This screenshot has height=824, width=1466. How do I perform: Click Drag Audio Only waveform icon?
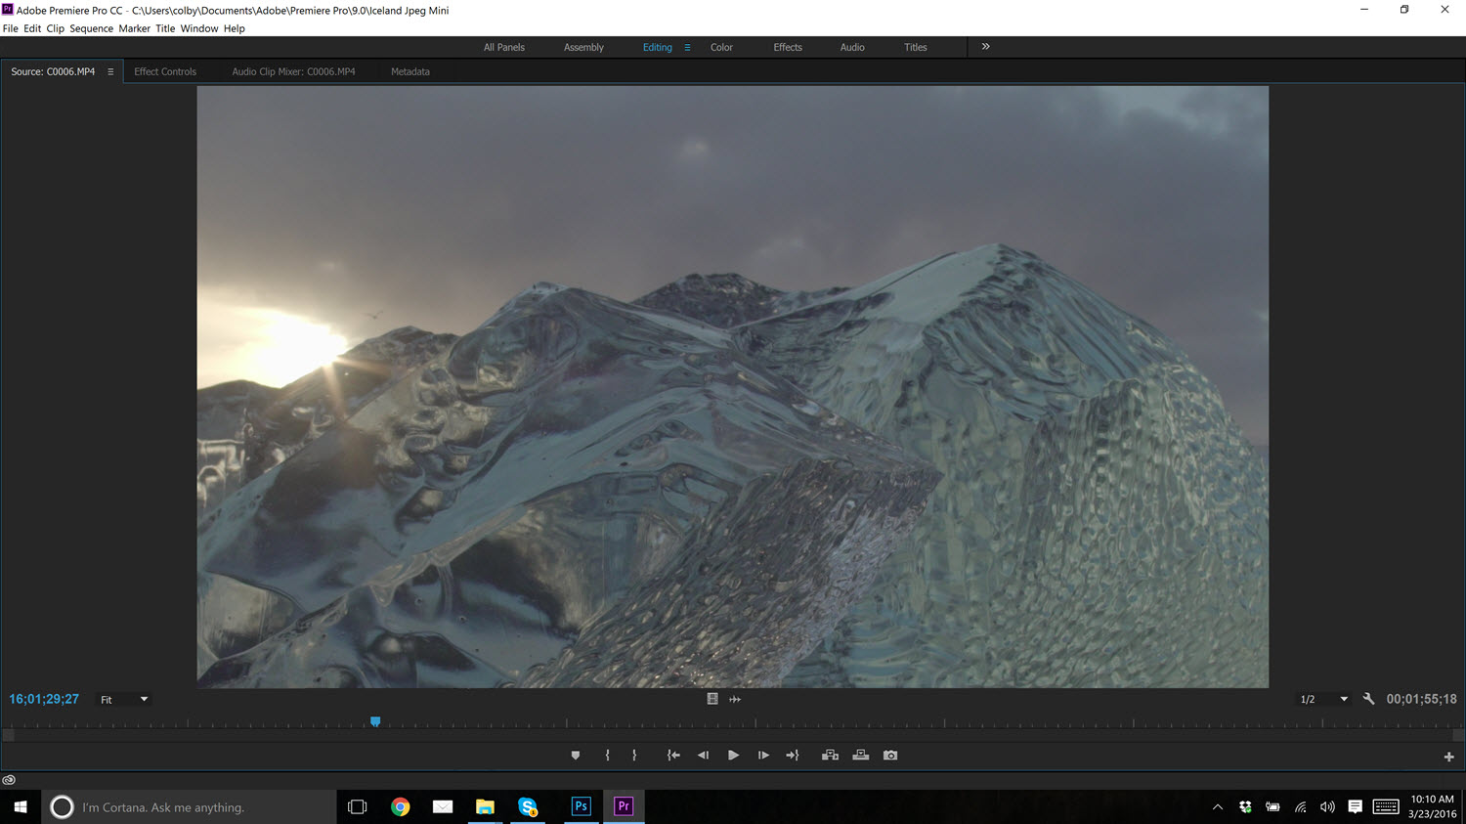[x=735, y=699]
